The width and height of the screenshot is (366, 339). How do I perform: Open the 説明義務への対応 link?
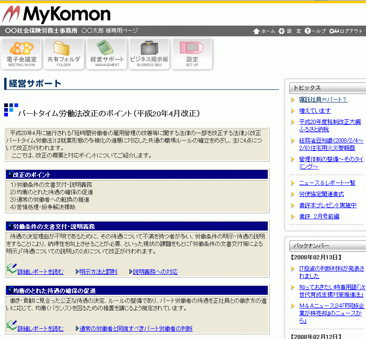pos(155,271)
